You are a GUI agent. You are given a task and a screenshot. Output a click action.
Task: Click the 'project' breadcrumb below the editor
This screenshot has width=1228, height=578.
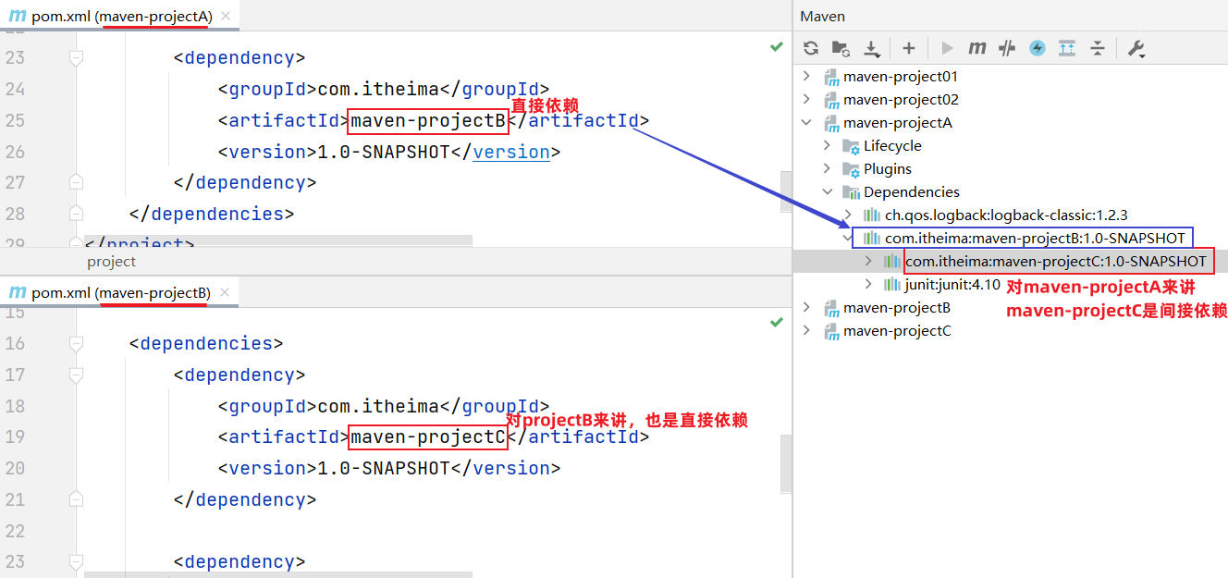click(112, 261)
